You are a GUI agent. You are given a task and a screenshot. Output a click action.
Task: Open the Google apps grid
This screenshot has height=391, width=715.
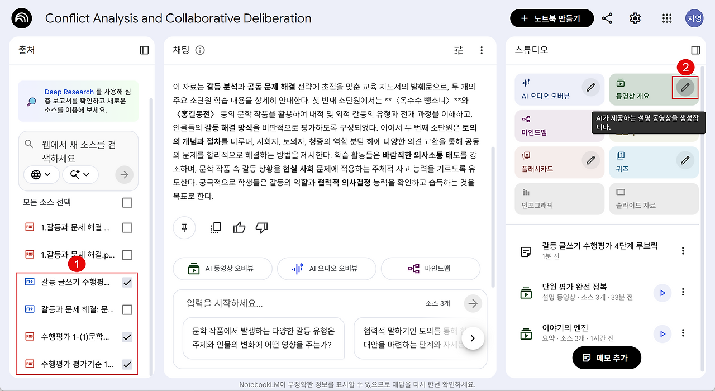pos(666,18)
